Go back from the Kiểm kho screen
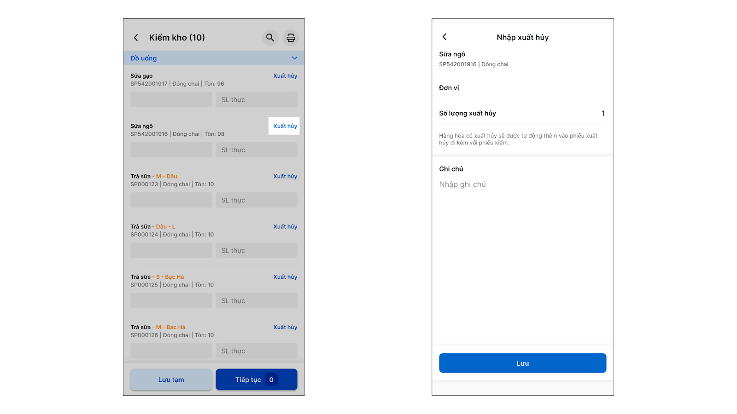 pos(136,38)
